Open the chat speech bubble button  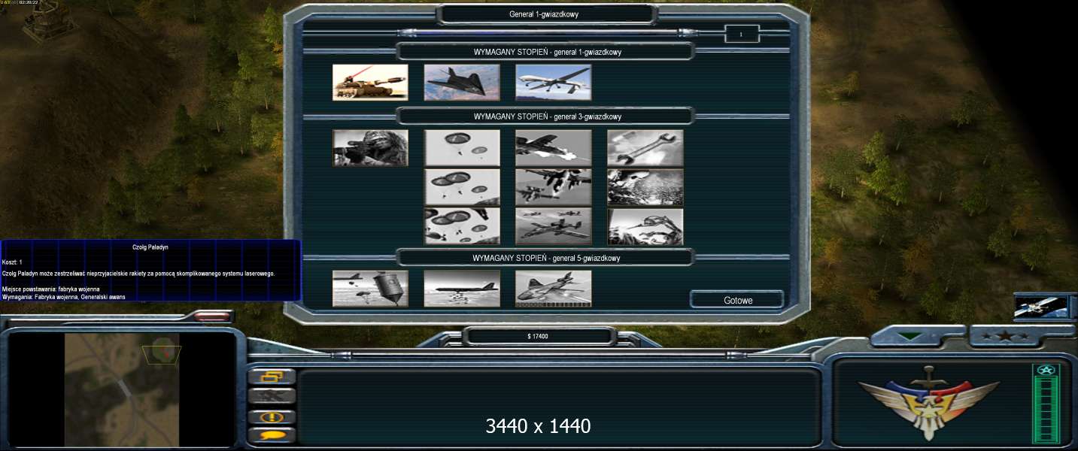pos(272,435)
